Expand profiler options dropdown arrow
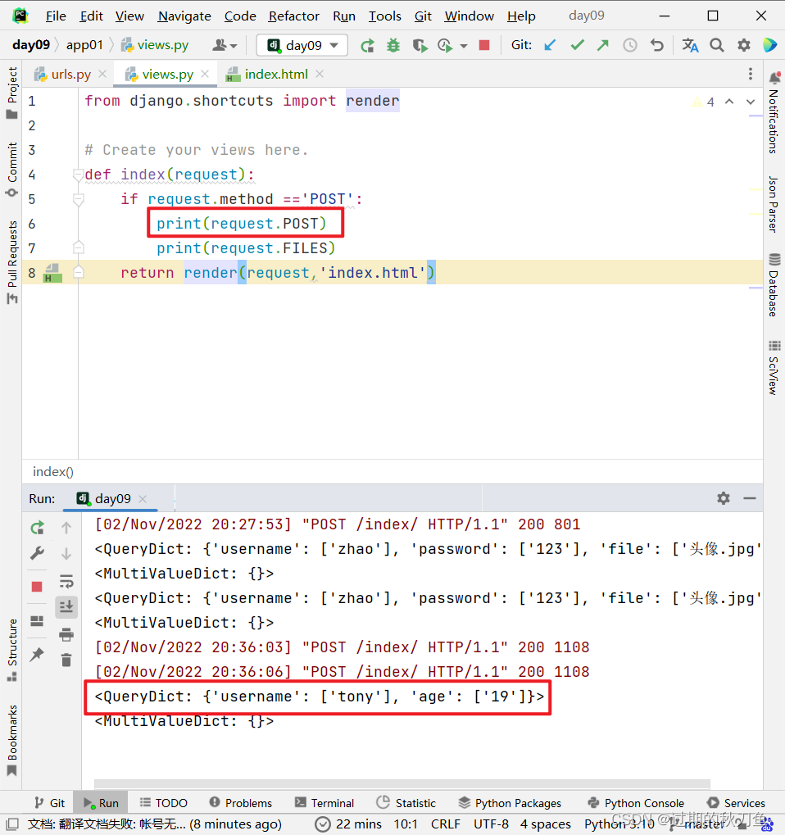 463,46
